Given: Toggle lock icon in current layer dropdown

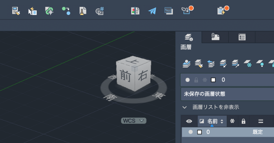Looking at the screenshot, I should click(196, 80).
